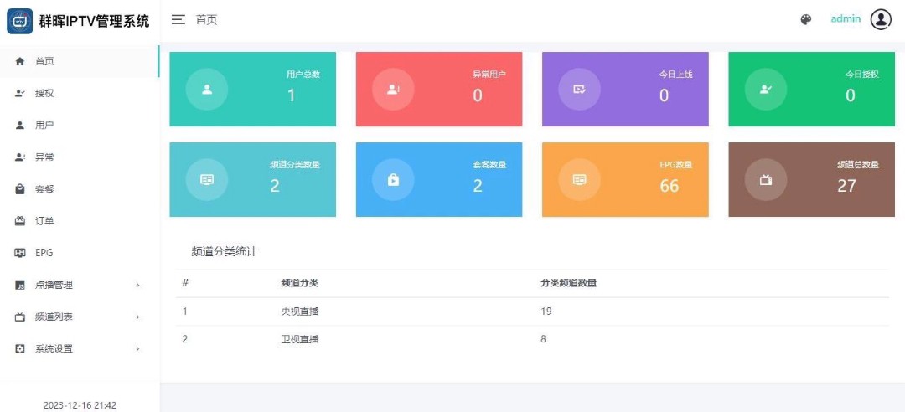Open the 套餐 sidebar menu item
The width and height of the screenshot is (905, 412).
pos(80,189)
